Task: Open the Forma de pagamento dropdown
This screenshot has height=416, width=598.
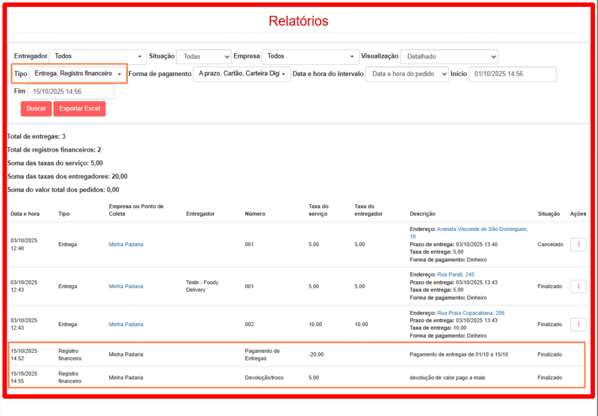Action: point(242,74)
